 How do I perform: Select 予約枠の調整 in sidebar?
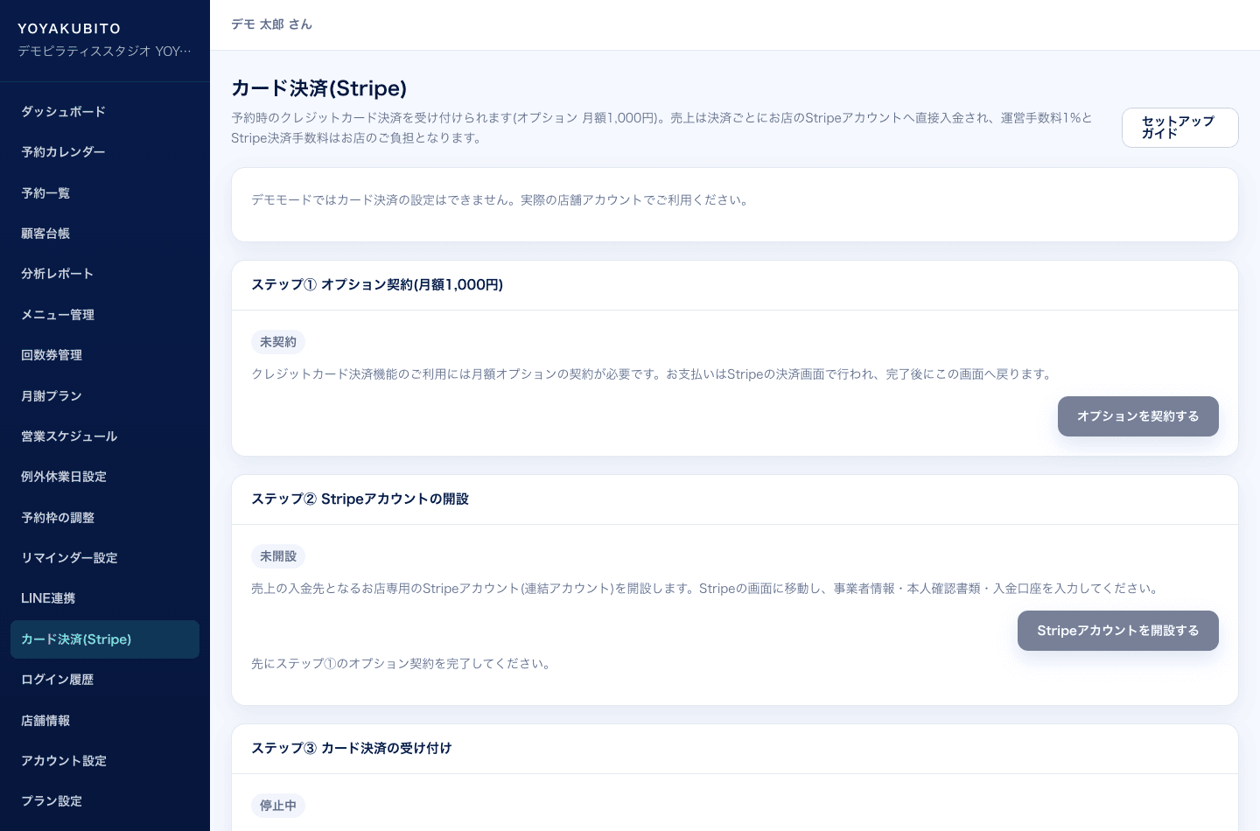click(x=105, y=518)
